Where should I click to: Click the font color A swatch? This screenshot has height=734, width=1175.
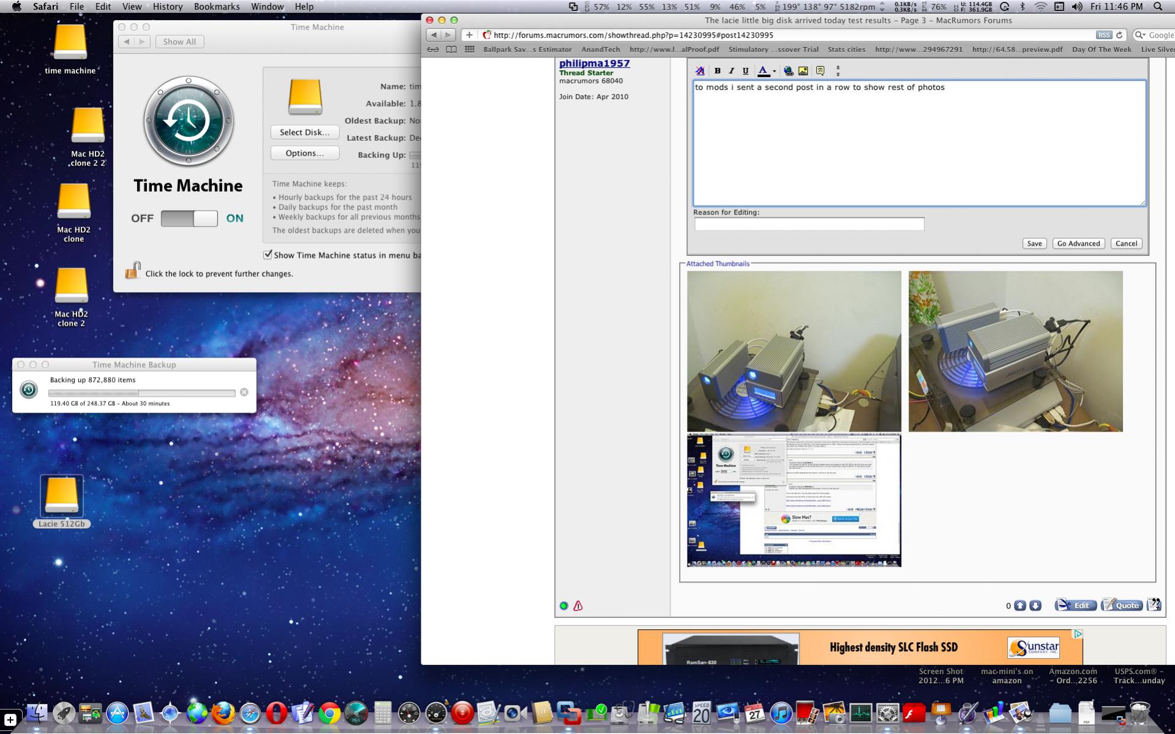[764, 71]
